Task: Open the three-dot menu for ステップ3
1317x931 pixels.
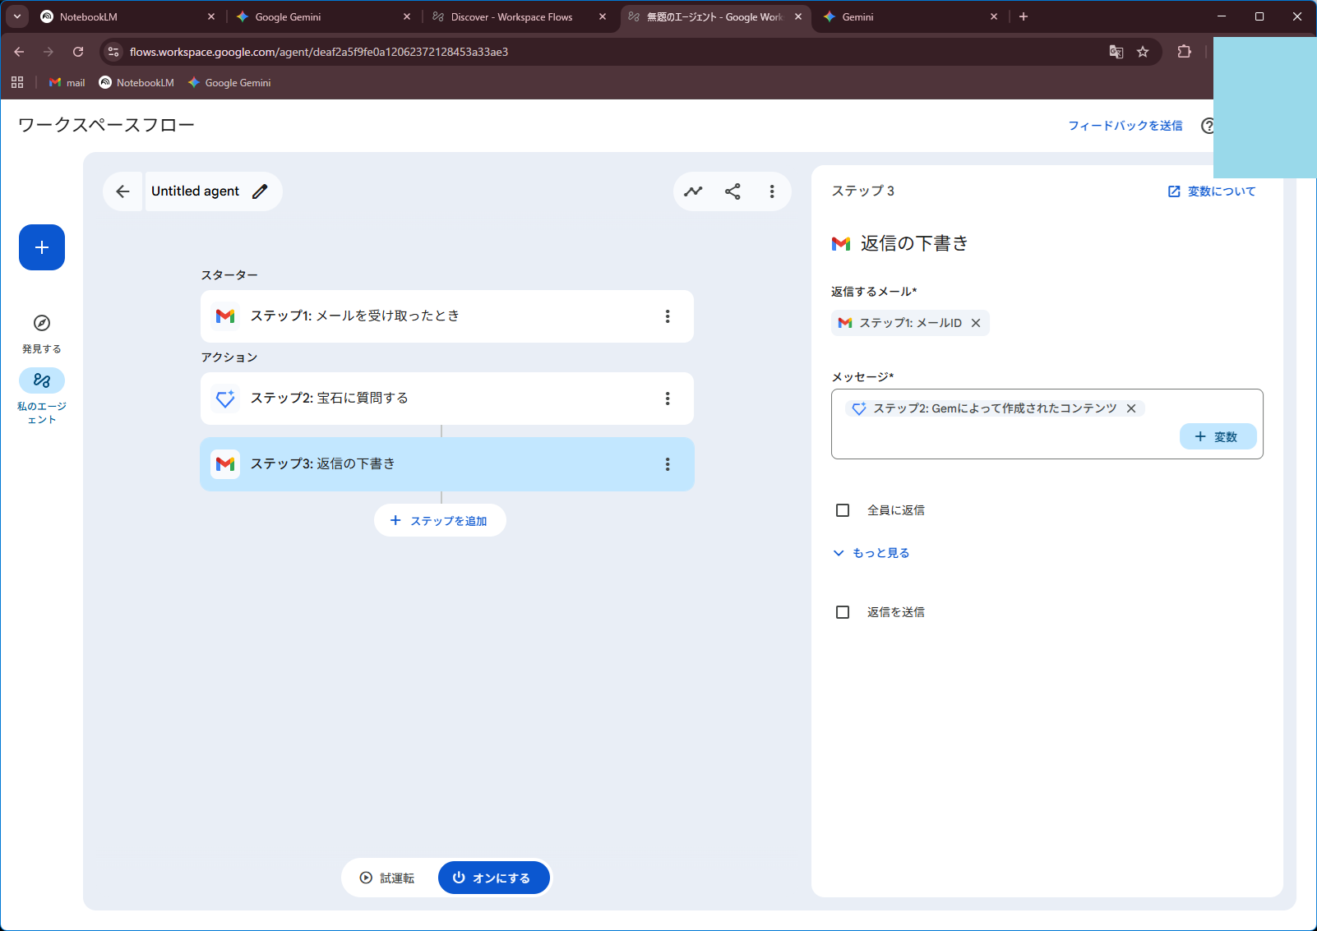Action: [668, 464]
